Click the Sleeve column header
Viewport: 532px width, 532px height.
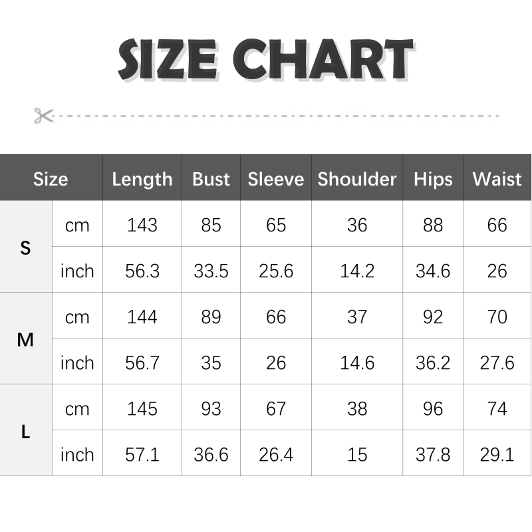275,179
